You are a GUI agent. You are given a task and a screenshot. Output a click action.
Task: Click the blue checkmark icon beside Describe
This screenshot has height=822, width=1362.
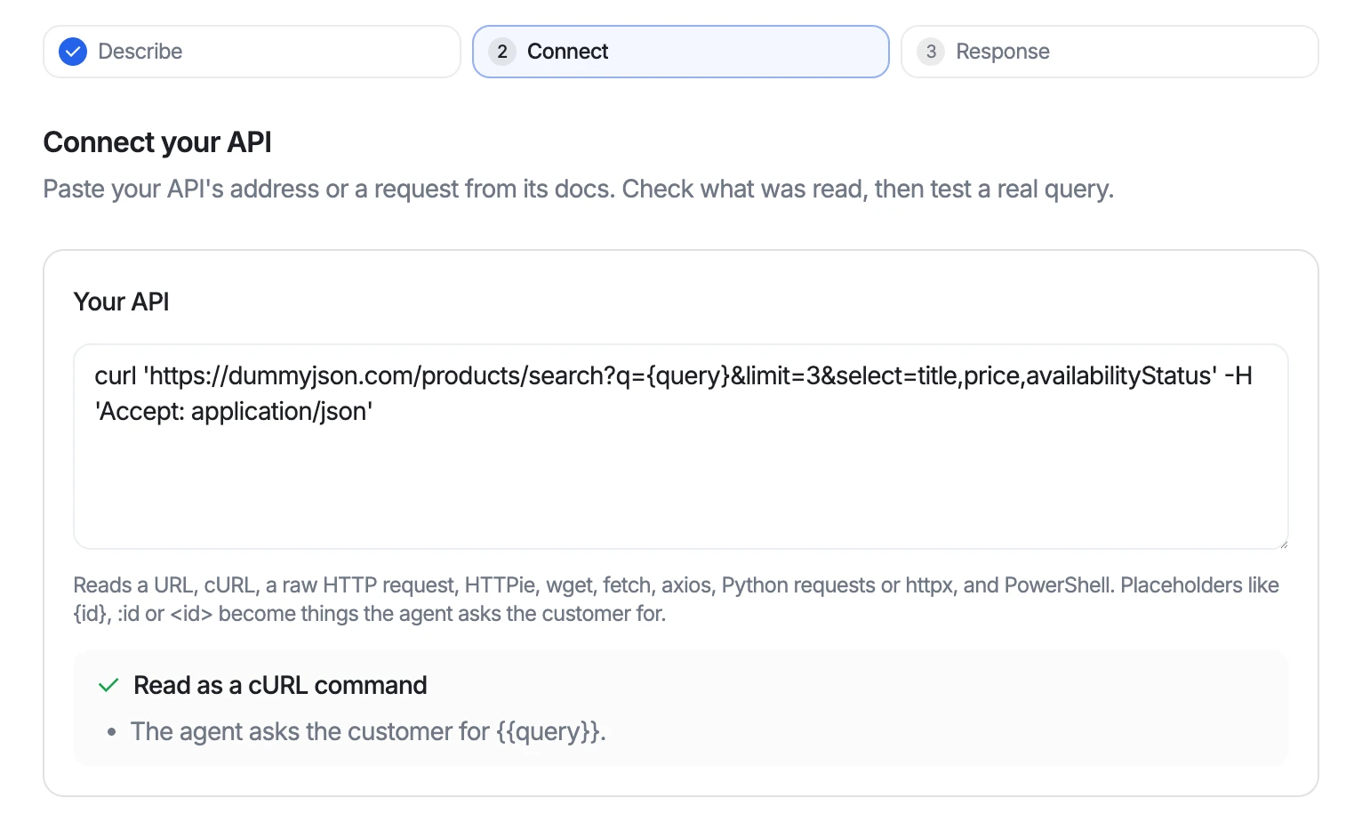click(x=73, y=52)
